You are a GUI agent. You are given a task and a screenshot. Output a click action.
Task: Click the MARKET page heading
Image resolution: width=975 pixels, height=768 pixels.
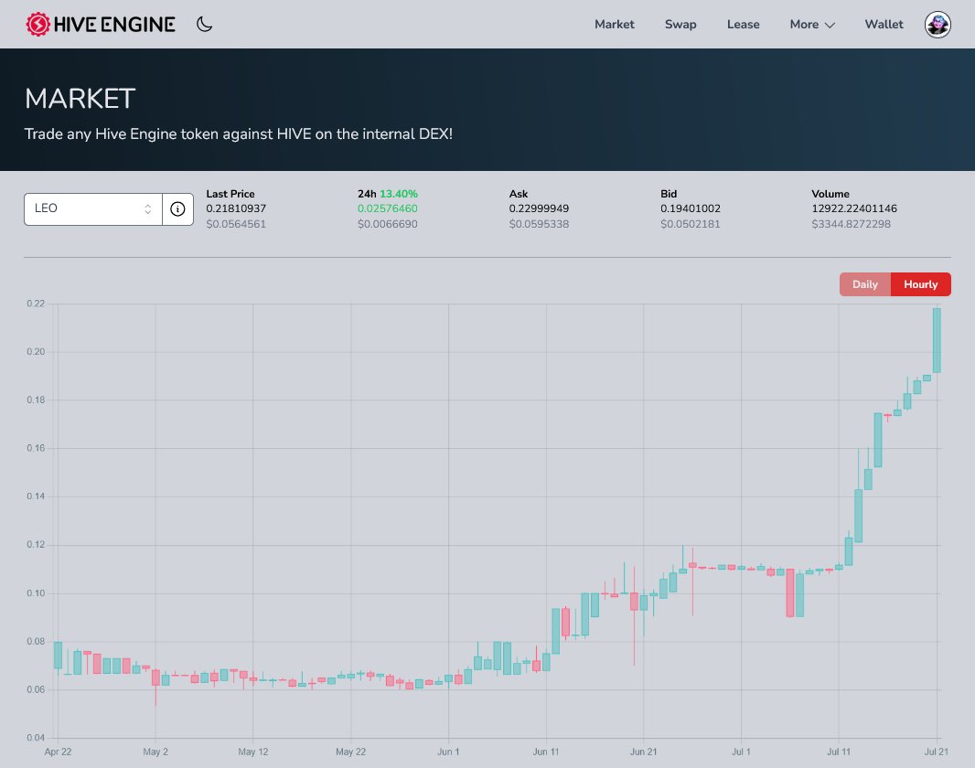point(80,99)
